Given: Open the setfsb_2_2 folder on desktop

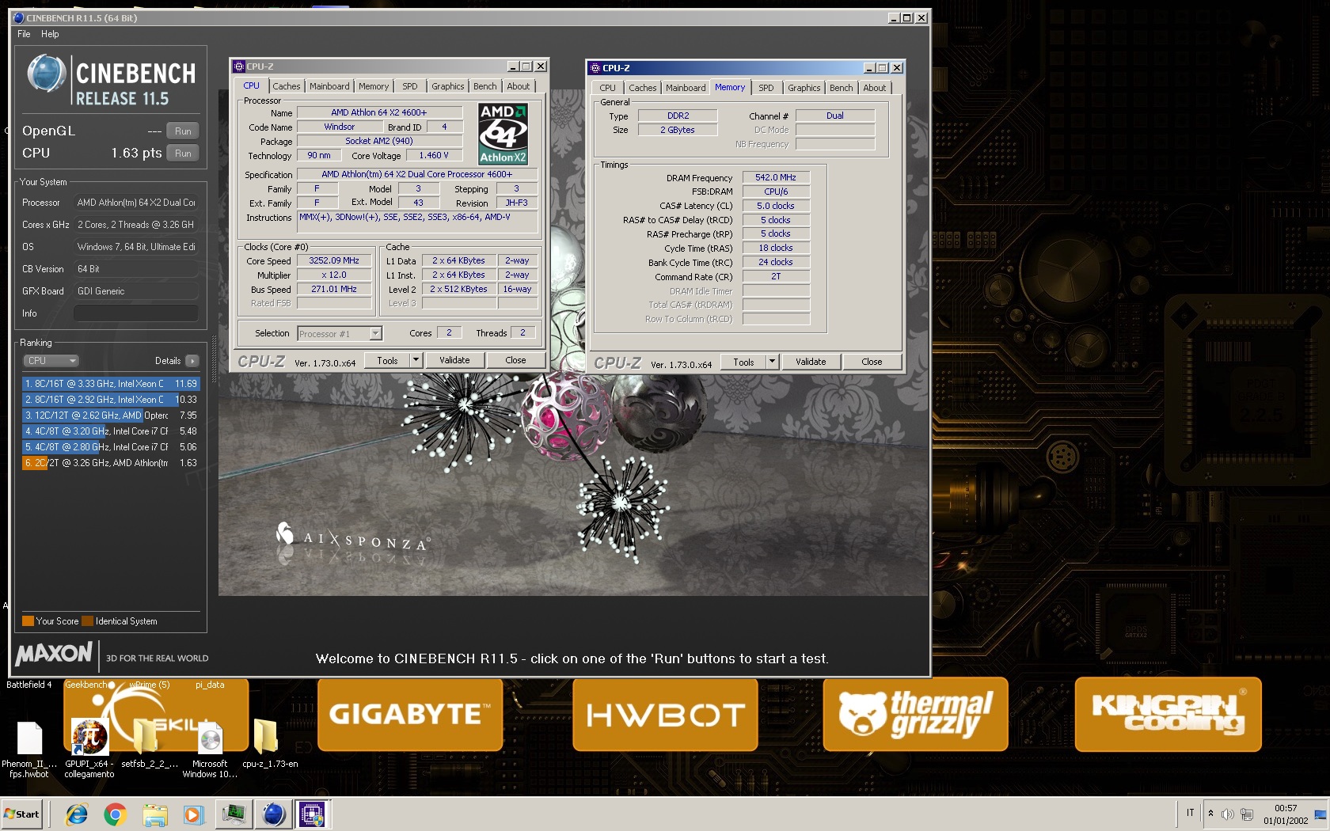Looking at the screenshot, I should [x=149, y=744].
